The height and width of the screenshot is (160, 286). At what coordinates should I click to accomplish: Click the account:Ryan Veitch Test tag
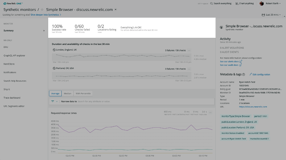[x=233, y=139]
